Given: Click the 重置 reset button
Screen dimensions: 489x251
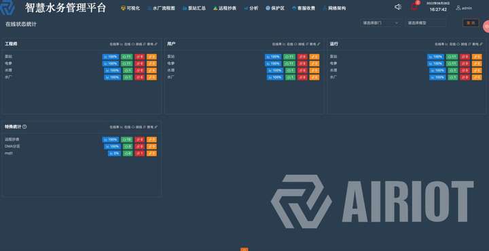Looking at the screenshot, I should click(471, 23).
